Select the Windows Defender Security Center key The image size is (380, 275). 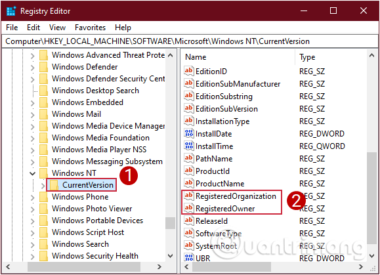[x=108, y=79]
